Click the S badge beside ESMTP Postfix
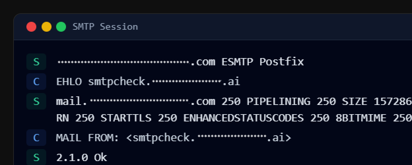Screen dimensions: 412x165 click(x=36, y=62)
